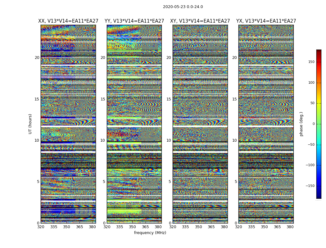Screen dimensions: 326x248
Task: Click the YY phase waterfall plot
Action: 134,124
